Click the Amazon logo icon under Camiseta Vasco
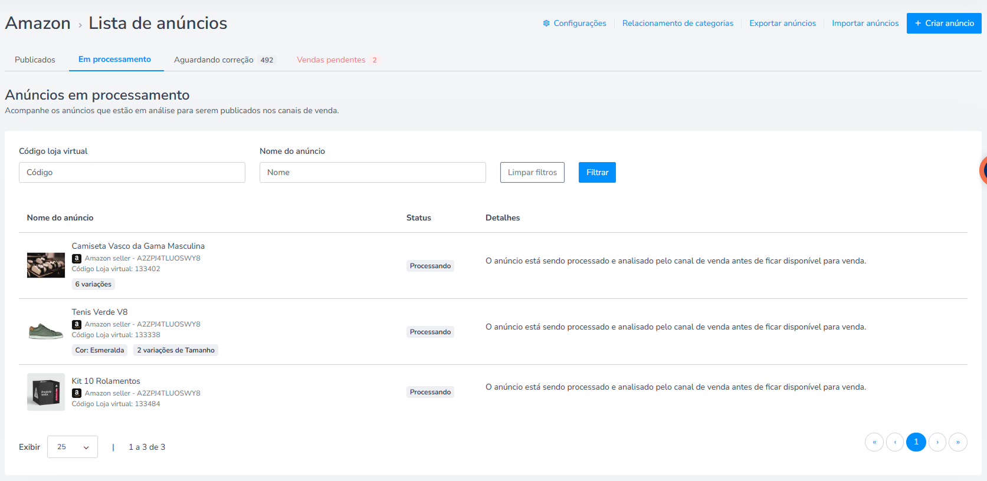 point(77,258)
